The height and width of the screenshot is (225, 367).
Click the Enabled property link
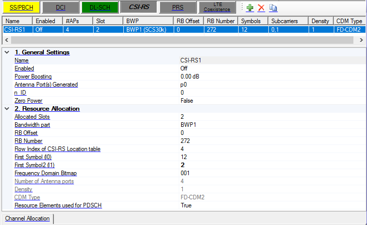(x=24, y=68)
